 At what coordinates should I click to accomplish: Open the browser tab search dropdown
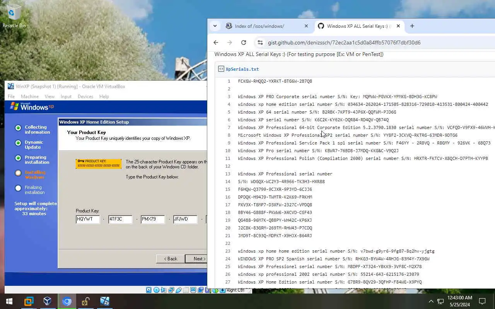tap(215, 26)
